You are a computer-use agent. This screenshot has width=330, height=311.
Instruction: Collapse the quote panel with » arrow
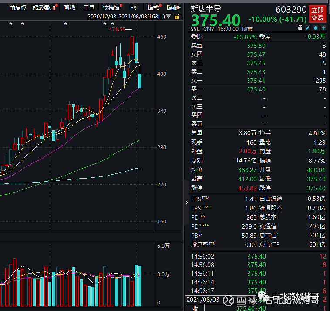point(186,203)
